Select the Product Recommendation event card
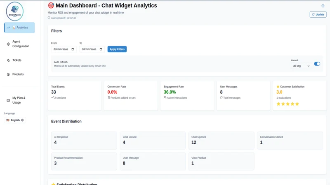The image size is (330, 185). pos(84,161)
